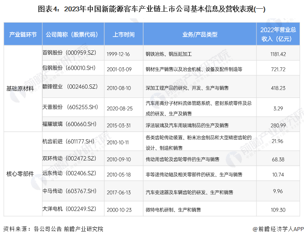Click description 汽车变速器及车辆齿轮
This screenshot has width=304, height=238.
[189, 192]
